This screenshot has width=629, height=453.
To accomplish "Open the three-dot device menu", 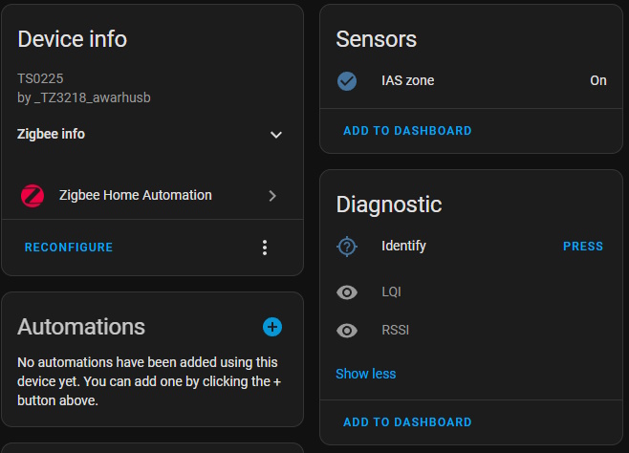I will (265, 248).
